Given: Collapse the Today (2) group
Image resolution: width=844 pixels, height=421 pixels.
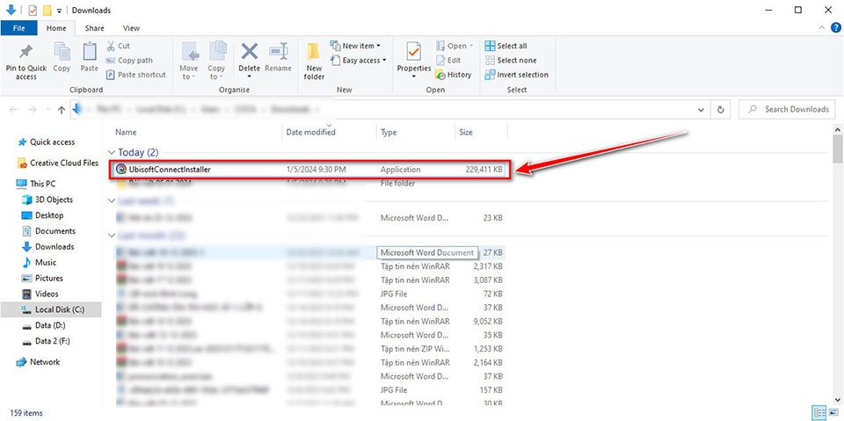Looking at the screenshot, I should pyautogui.click(x=112, y=153).
